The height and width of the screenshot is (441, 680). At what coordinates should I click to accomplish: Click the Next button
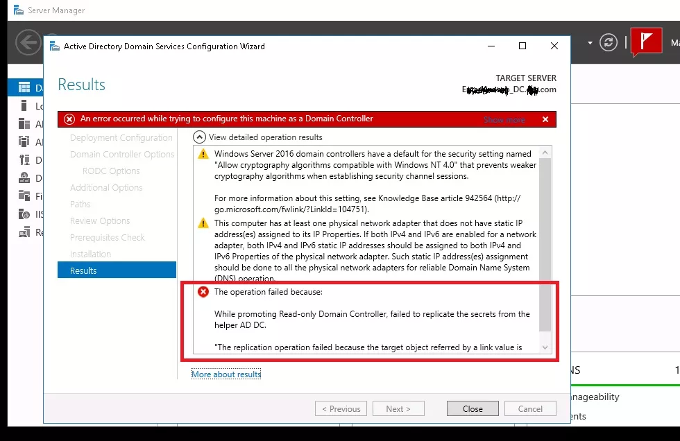[x=398, y=408]
